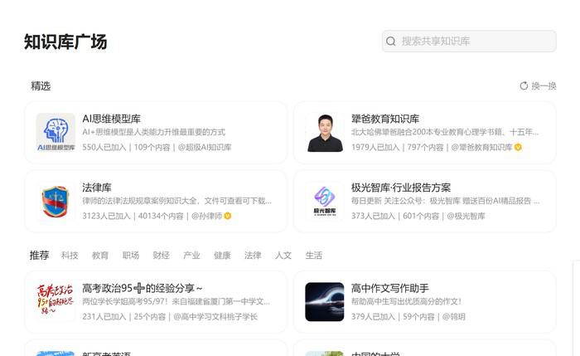Click author @孙律师
Viewport: 580px width, 356px height.
click(x=207, y=216)
